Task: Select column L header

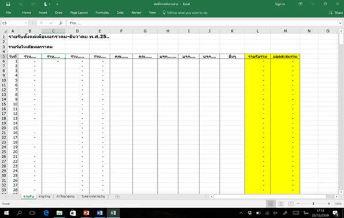Action: coord(257,31)
